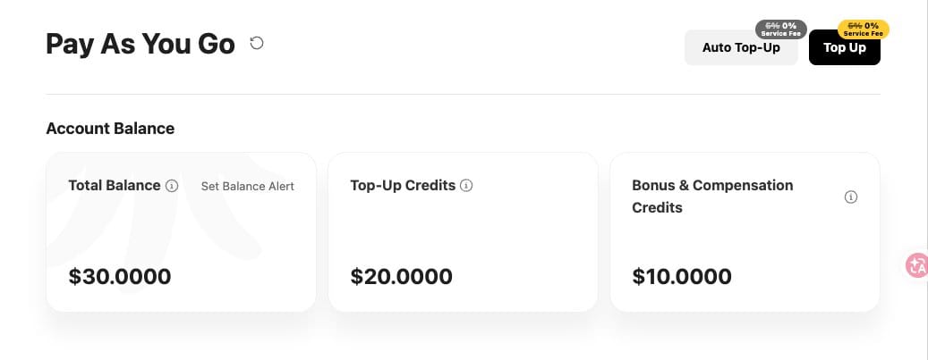Open the Total Balance info tooltip icon
Image resolution: width=928 pixels, height=360 pixels.
click(172, 186)
